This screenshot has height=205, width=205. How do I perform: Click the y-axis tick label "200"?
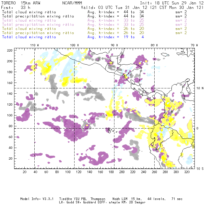tap(10, 61)
